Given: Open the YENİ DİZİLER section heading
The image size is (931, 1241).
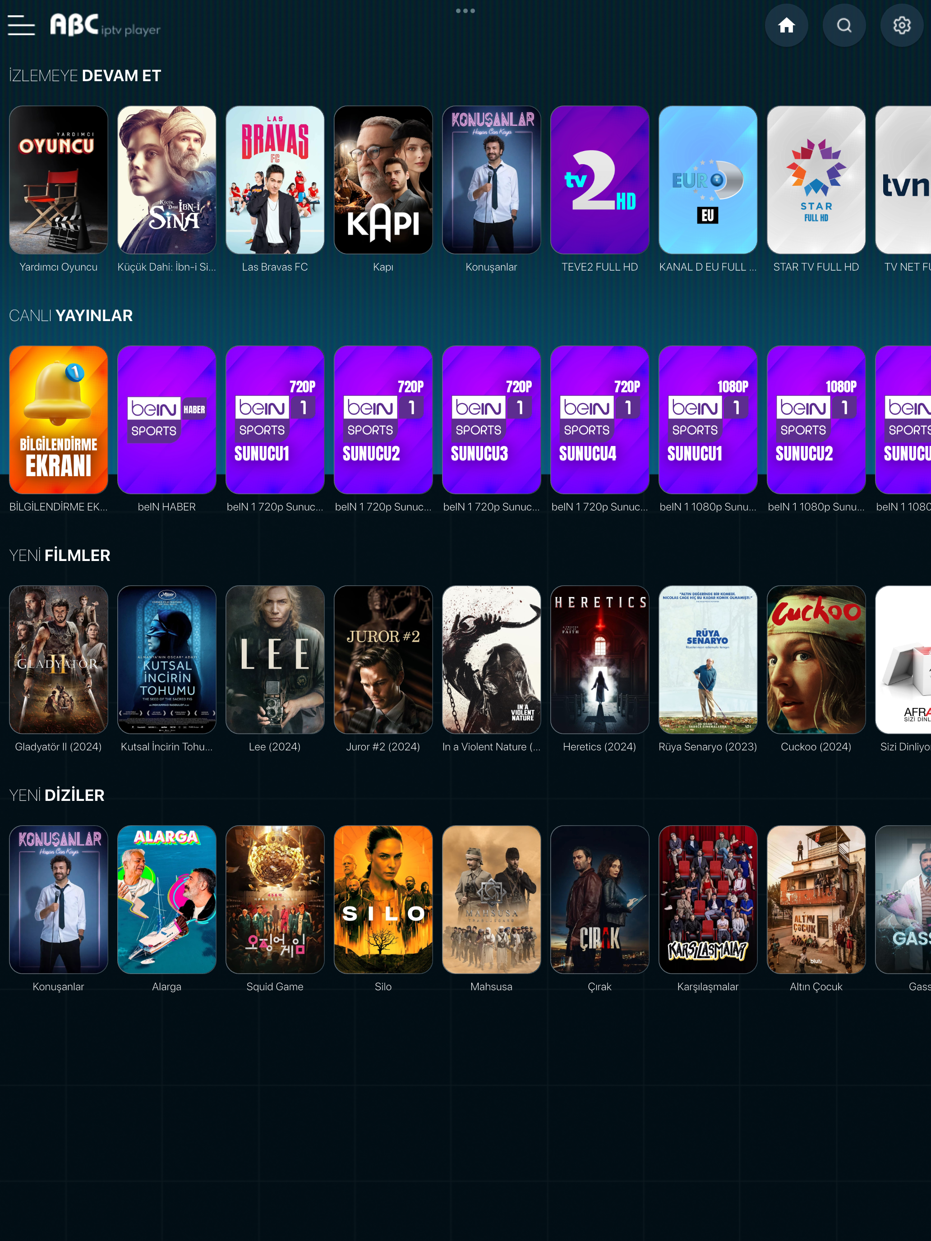Looking at the screenshot, I should [57, 795].
